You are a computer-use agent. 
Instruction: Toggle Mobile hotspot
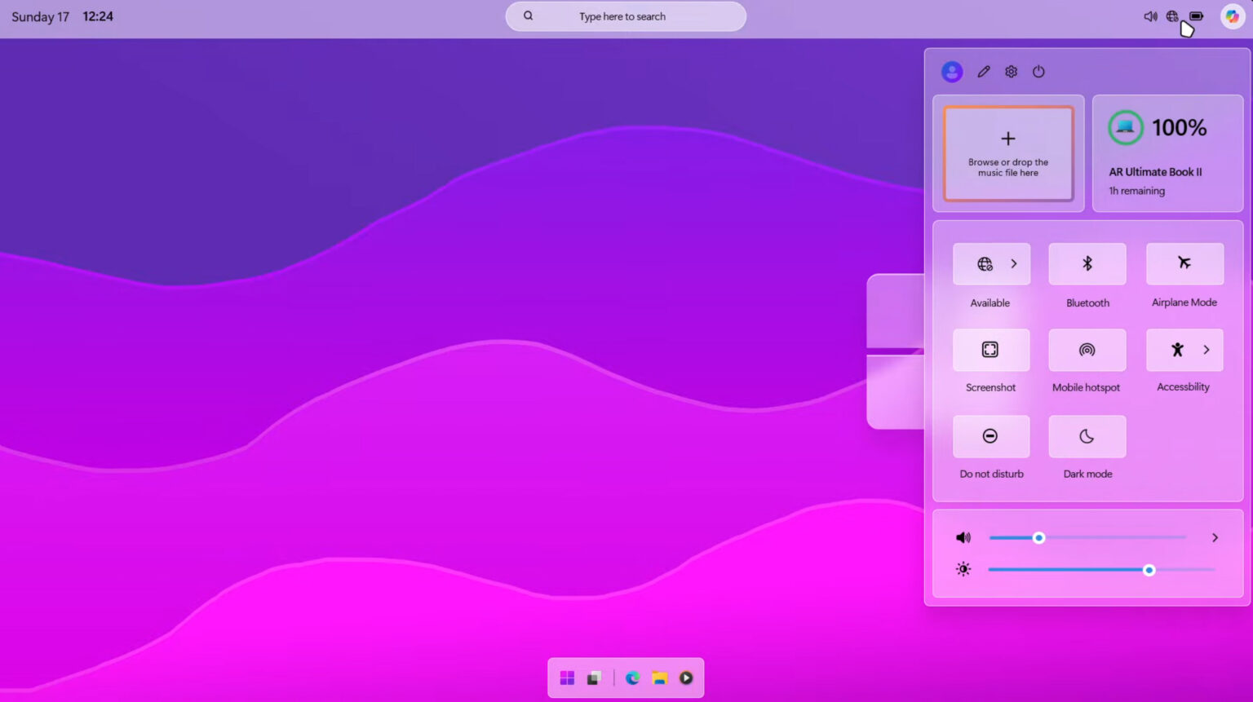point(1087,350)
